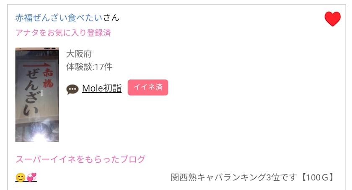Select the 関西熟キャバランキング3位です text
This screenshot has width=352, height=190.
(x=234, y=177)
